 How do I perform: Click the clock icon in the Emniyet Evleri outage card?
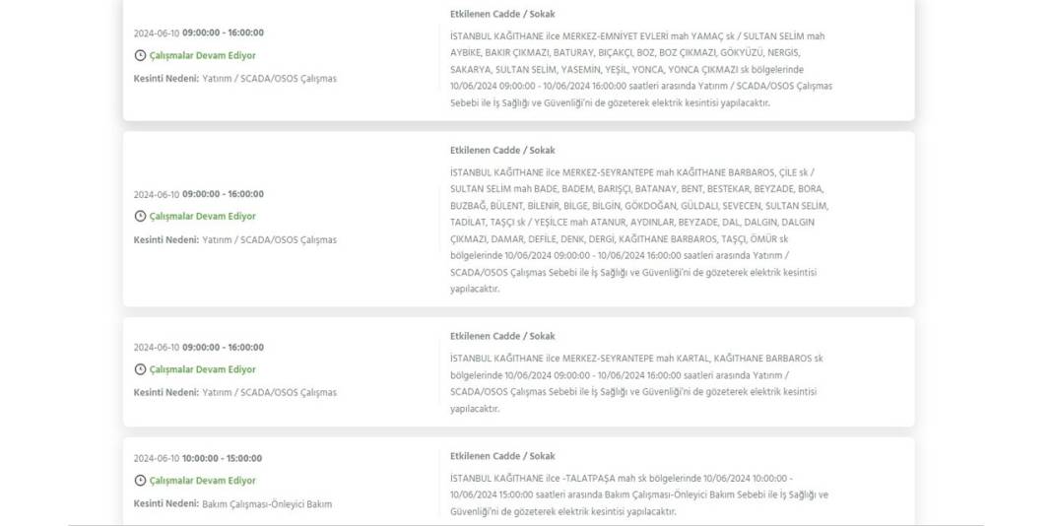140,56
